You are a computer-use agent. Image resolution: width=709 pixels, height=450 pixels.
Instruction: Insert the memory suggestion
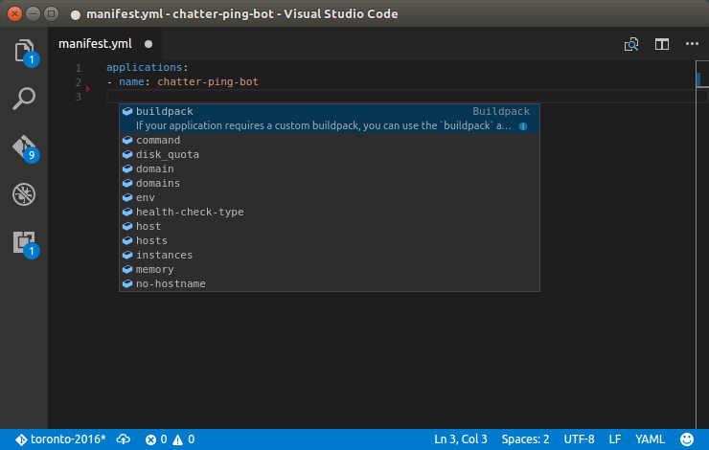330,270
